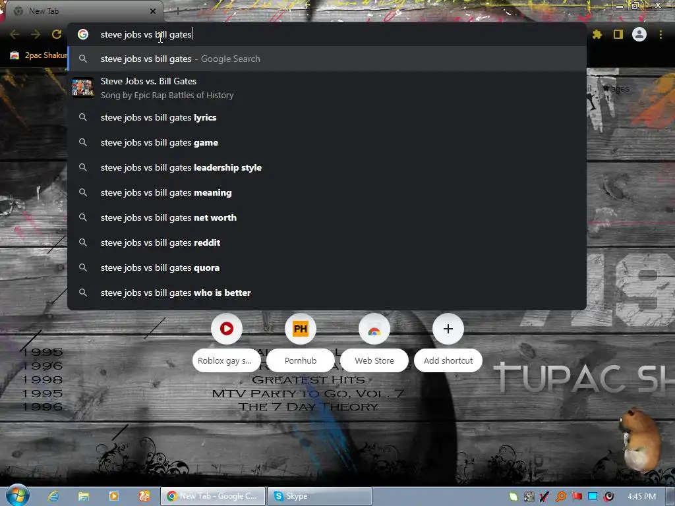Restore down the Chrome window
Viewport: 675px width, 506px height.
pyautogui.click(x=635, y=5)
